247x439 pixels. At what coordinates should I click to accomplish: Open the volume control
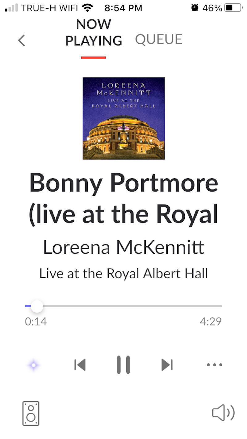point(224,413)
